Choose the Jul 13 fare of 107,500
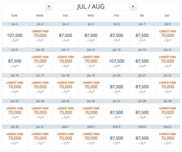Image resolution: width=182 pixels, height=152 pixels. pos(116,61)
